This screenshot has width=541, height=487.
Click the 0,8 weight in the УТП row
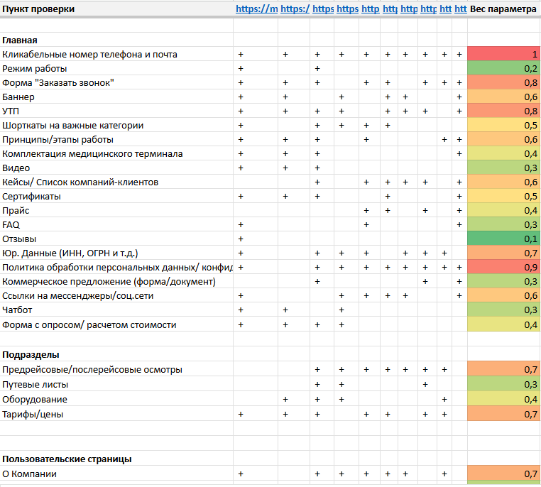[x=504, y=111]
